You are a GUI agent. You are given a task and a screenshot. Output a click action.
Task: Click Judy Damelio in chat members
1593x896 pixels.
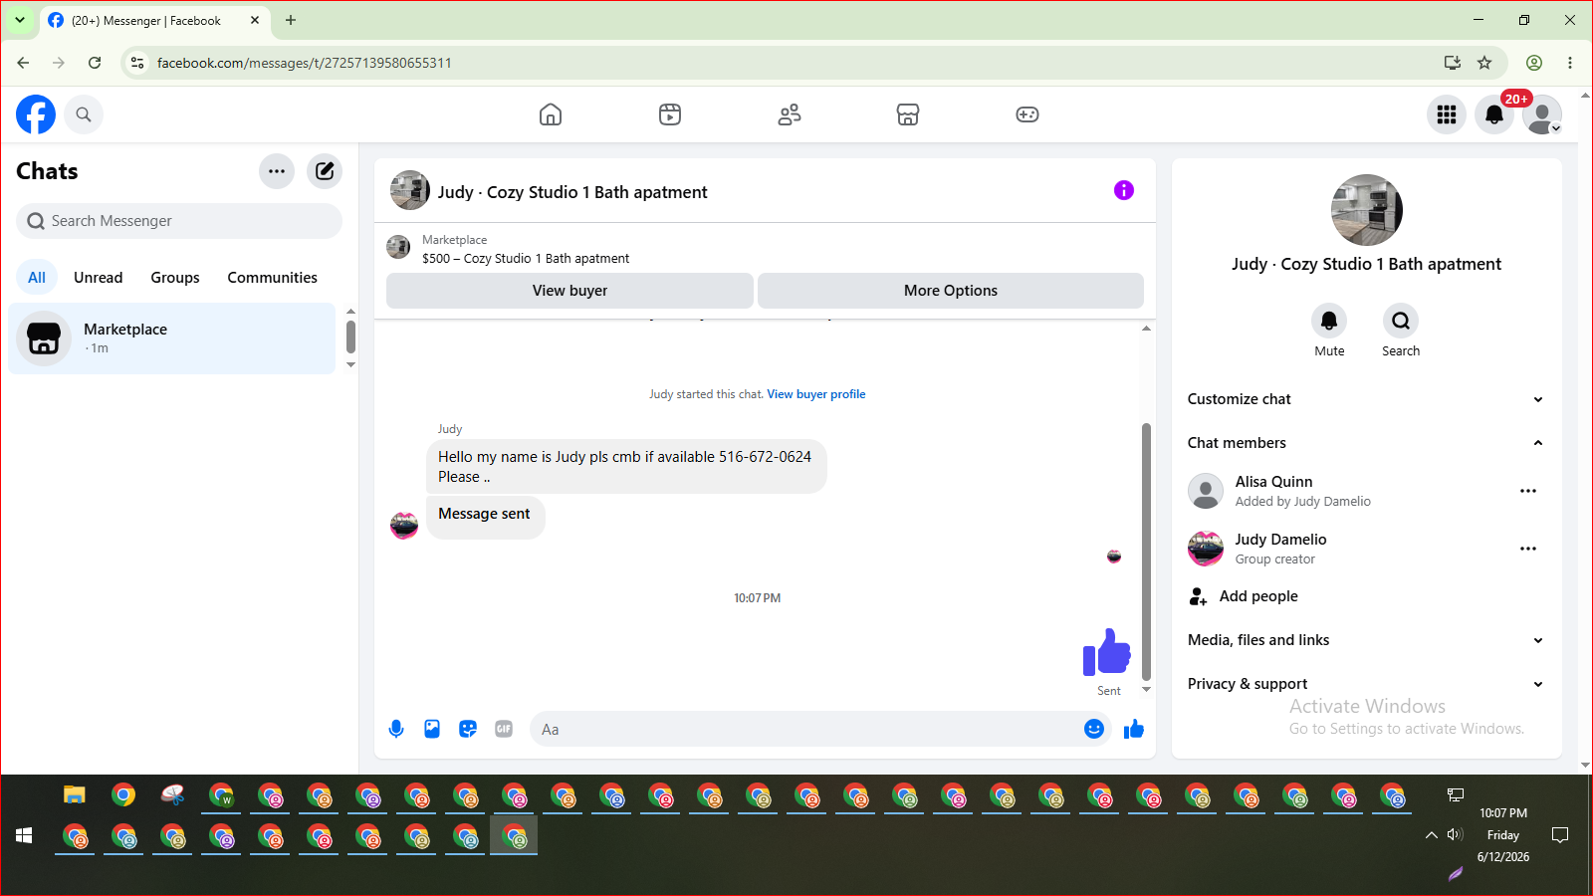(1281, 540)
